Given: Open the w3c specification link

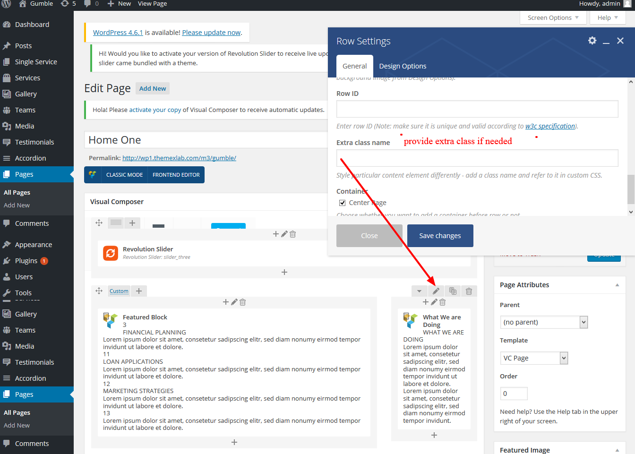Looking at the screenshot, I should click(550, 126).
